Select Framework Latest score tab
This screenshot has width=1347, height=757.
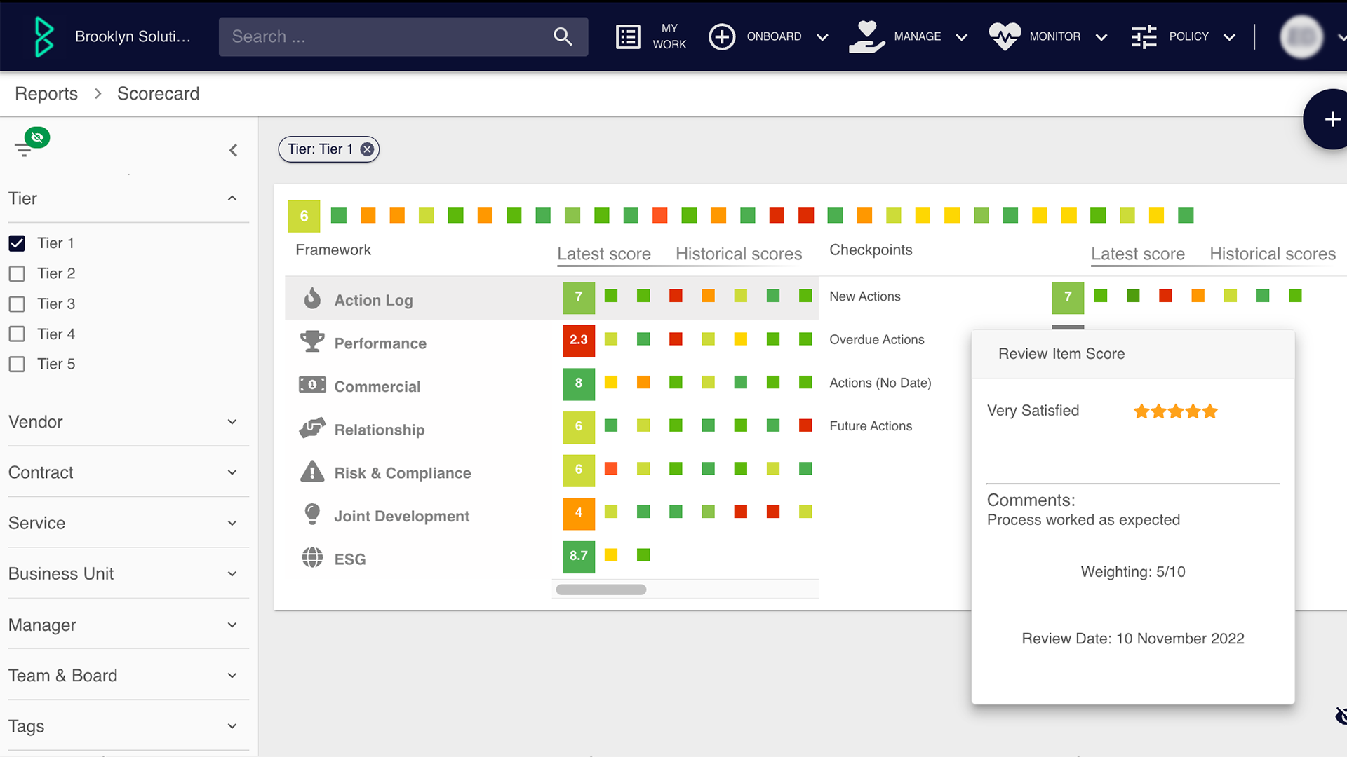pos(604,254)
